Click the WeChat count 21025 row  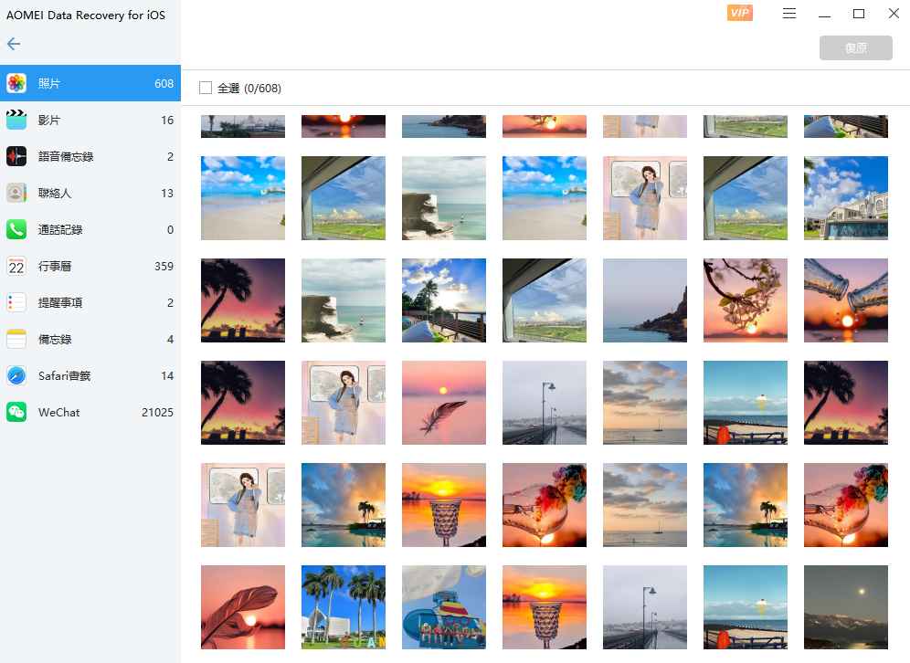pos(90,412)
